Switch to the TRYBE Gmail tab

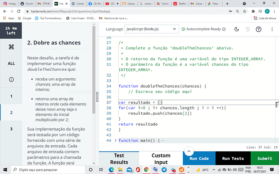(44, 4)
